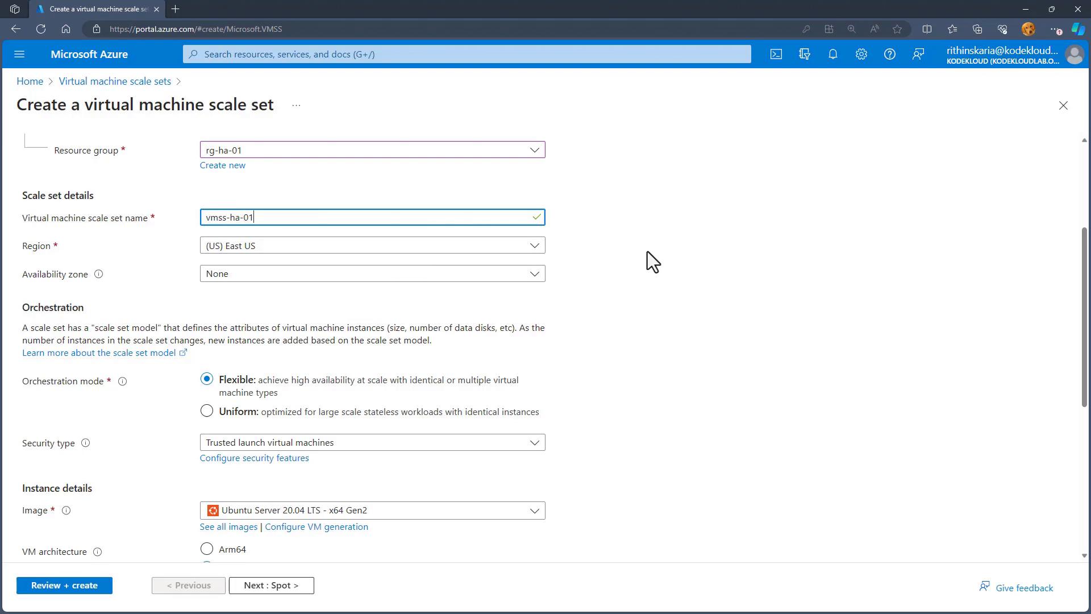
Task: Click Review + create button
Action: point(64,586)
